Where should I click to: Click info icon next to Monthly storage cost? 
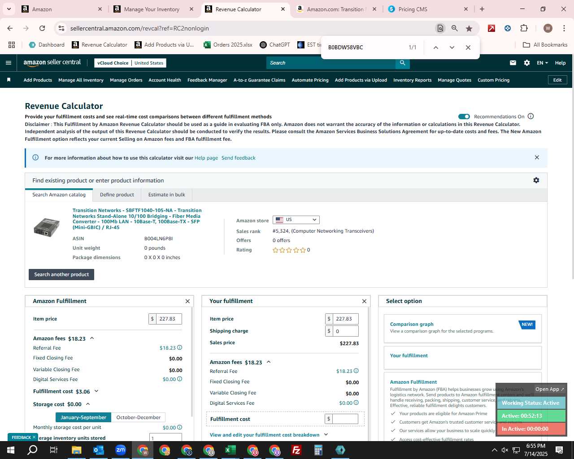pos(179,427)
